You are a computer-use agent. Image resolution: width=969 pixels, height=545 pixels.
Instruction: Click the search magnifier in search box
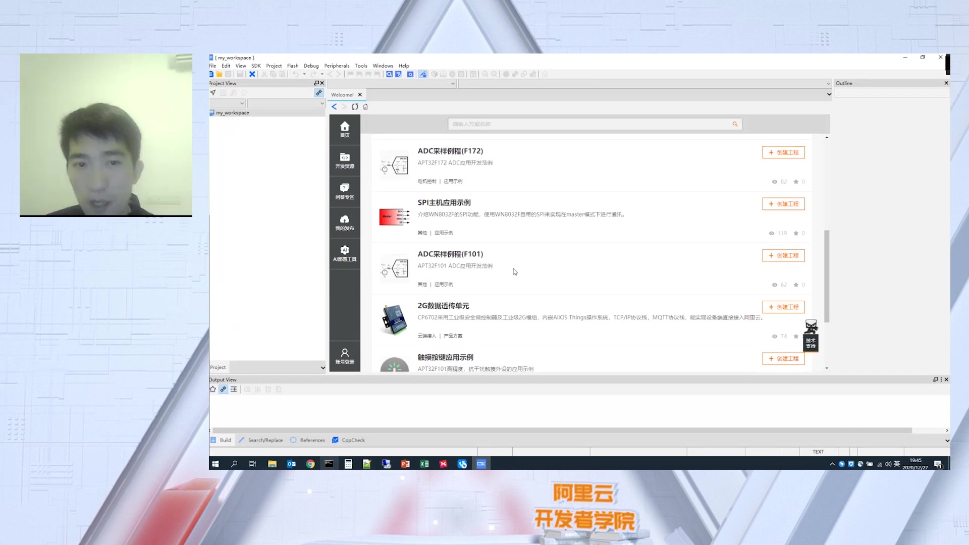735,124
